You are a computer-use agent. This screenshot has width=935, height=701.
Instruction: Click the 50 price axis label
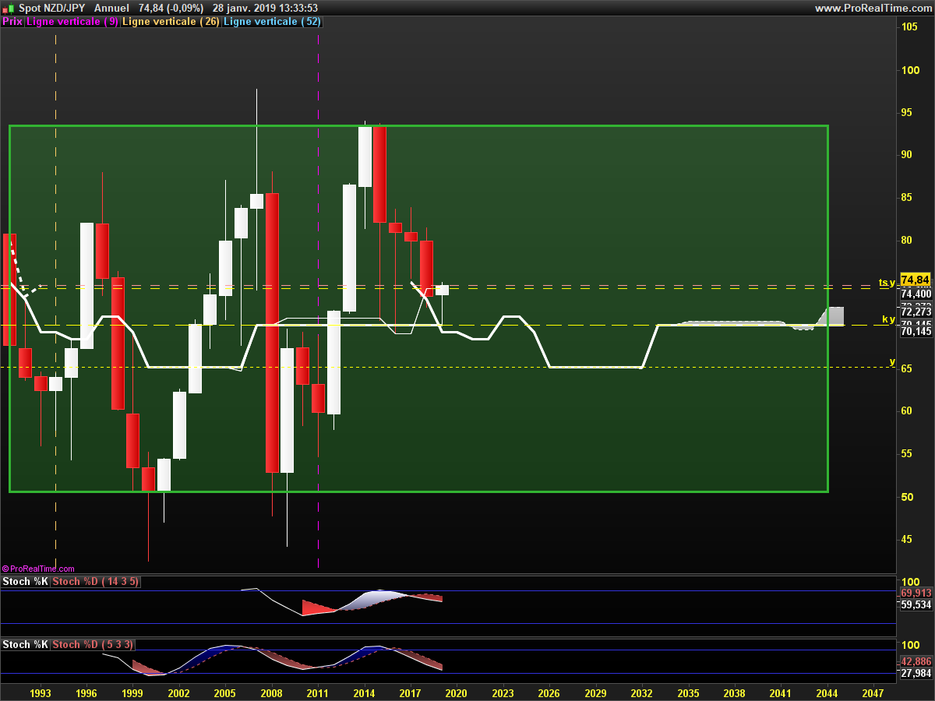tap(907, 496)
